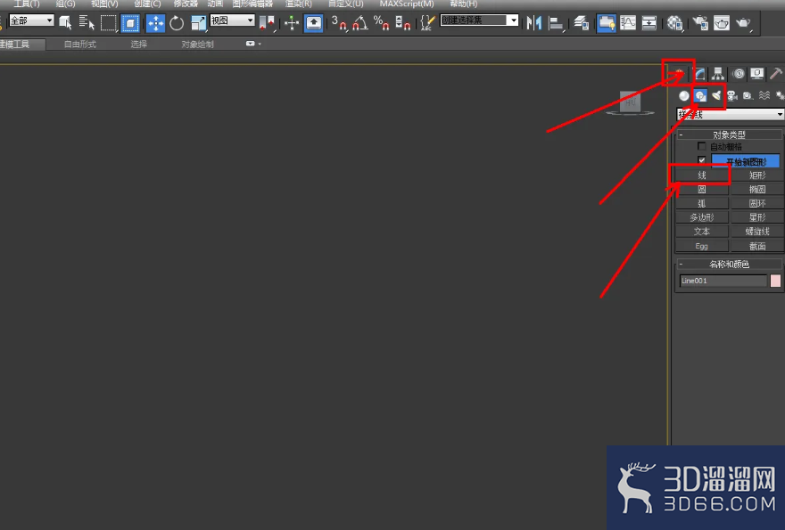
Task: Click the Select and Manipulate icon
Action: point(292,23)
